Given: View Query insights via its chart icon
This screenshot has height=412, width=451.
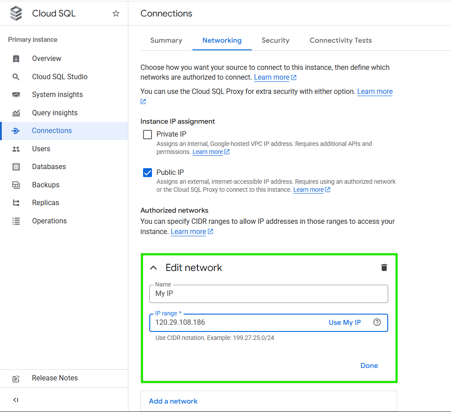Looking at the screenshot, I should [16, 113].
